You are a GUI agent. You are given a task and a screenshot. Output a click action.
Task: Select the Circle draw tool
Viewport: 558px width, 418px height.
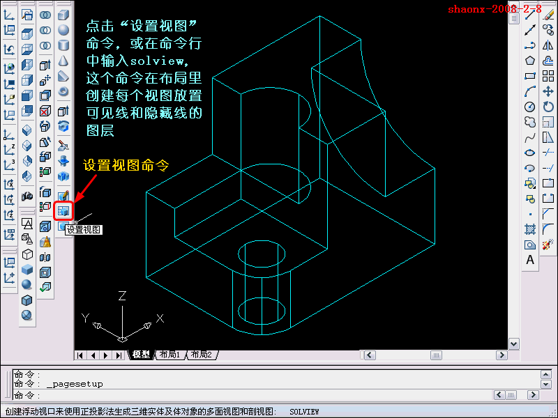tap(530, 107)
